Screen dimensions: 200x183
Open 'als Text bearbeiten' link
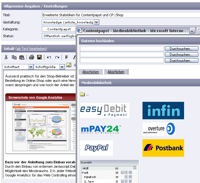(x=31, y=49)
